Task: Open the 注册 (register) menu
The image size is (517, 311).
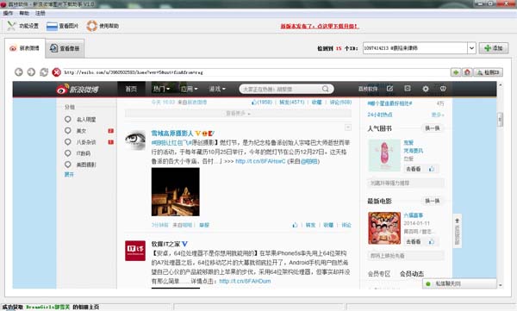Action: (40, 13)
